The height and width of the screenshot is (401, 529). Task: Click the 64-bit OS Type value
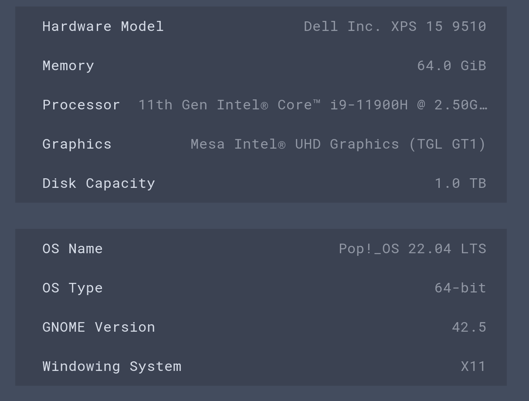pos(460,288)
